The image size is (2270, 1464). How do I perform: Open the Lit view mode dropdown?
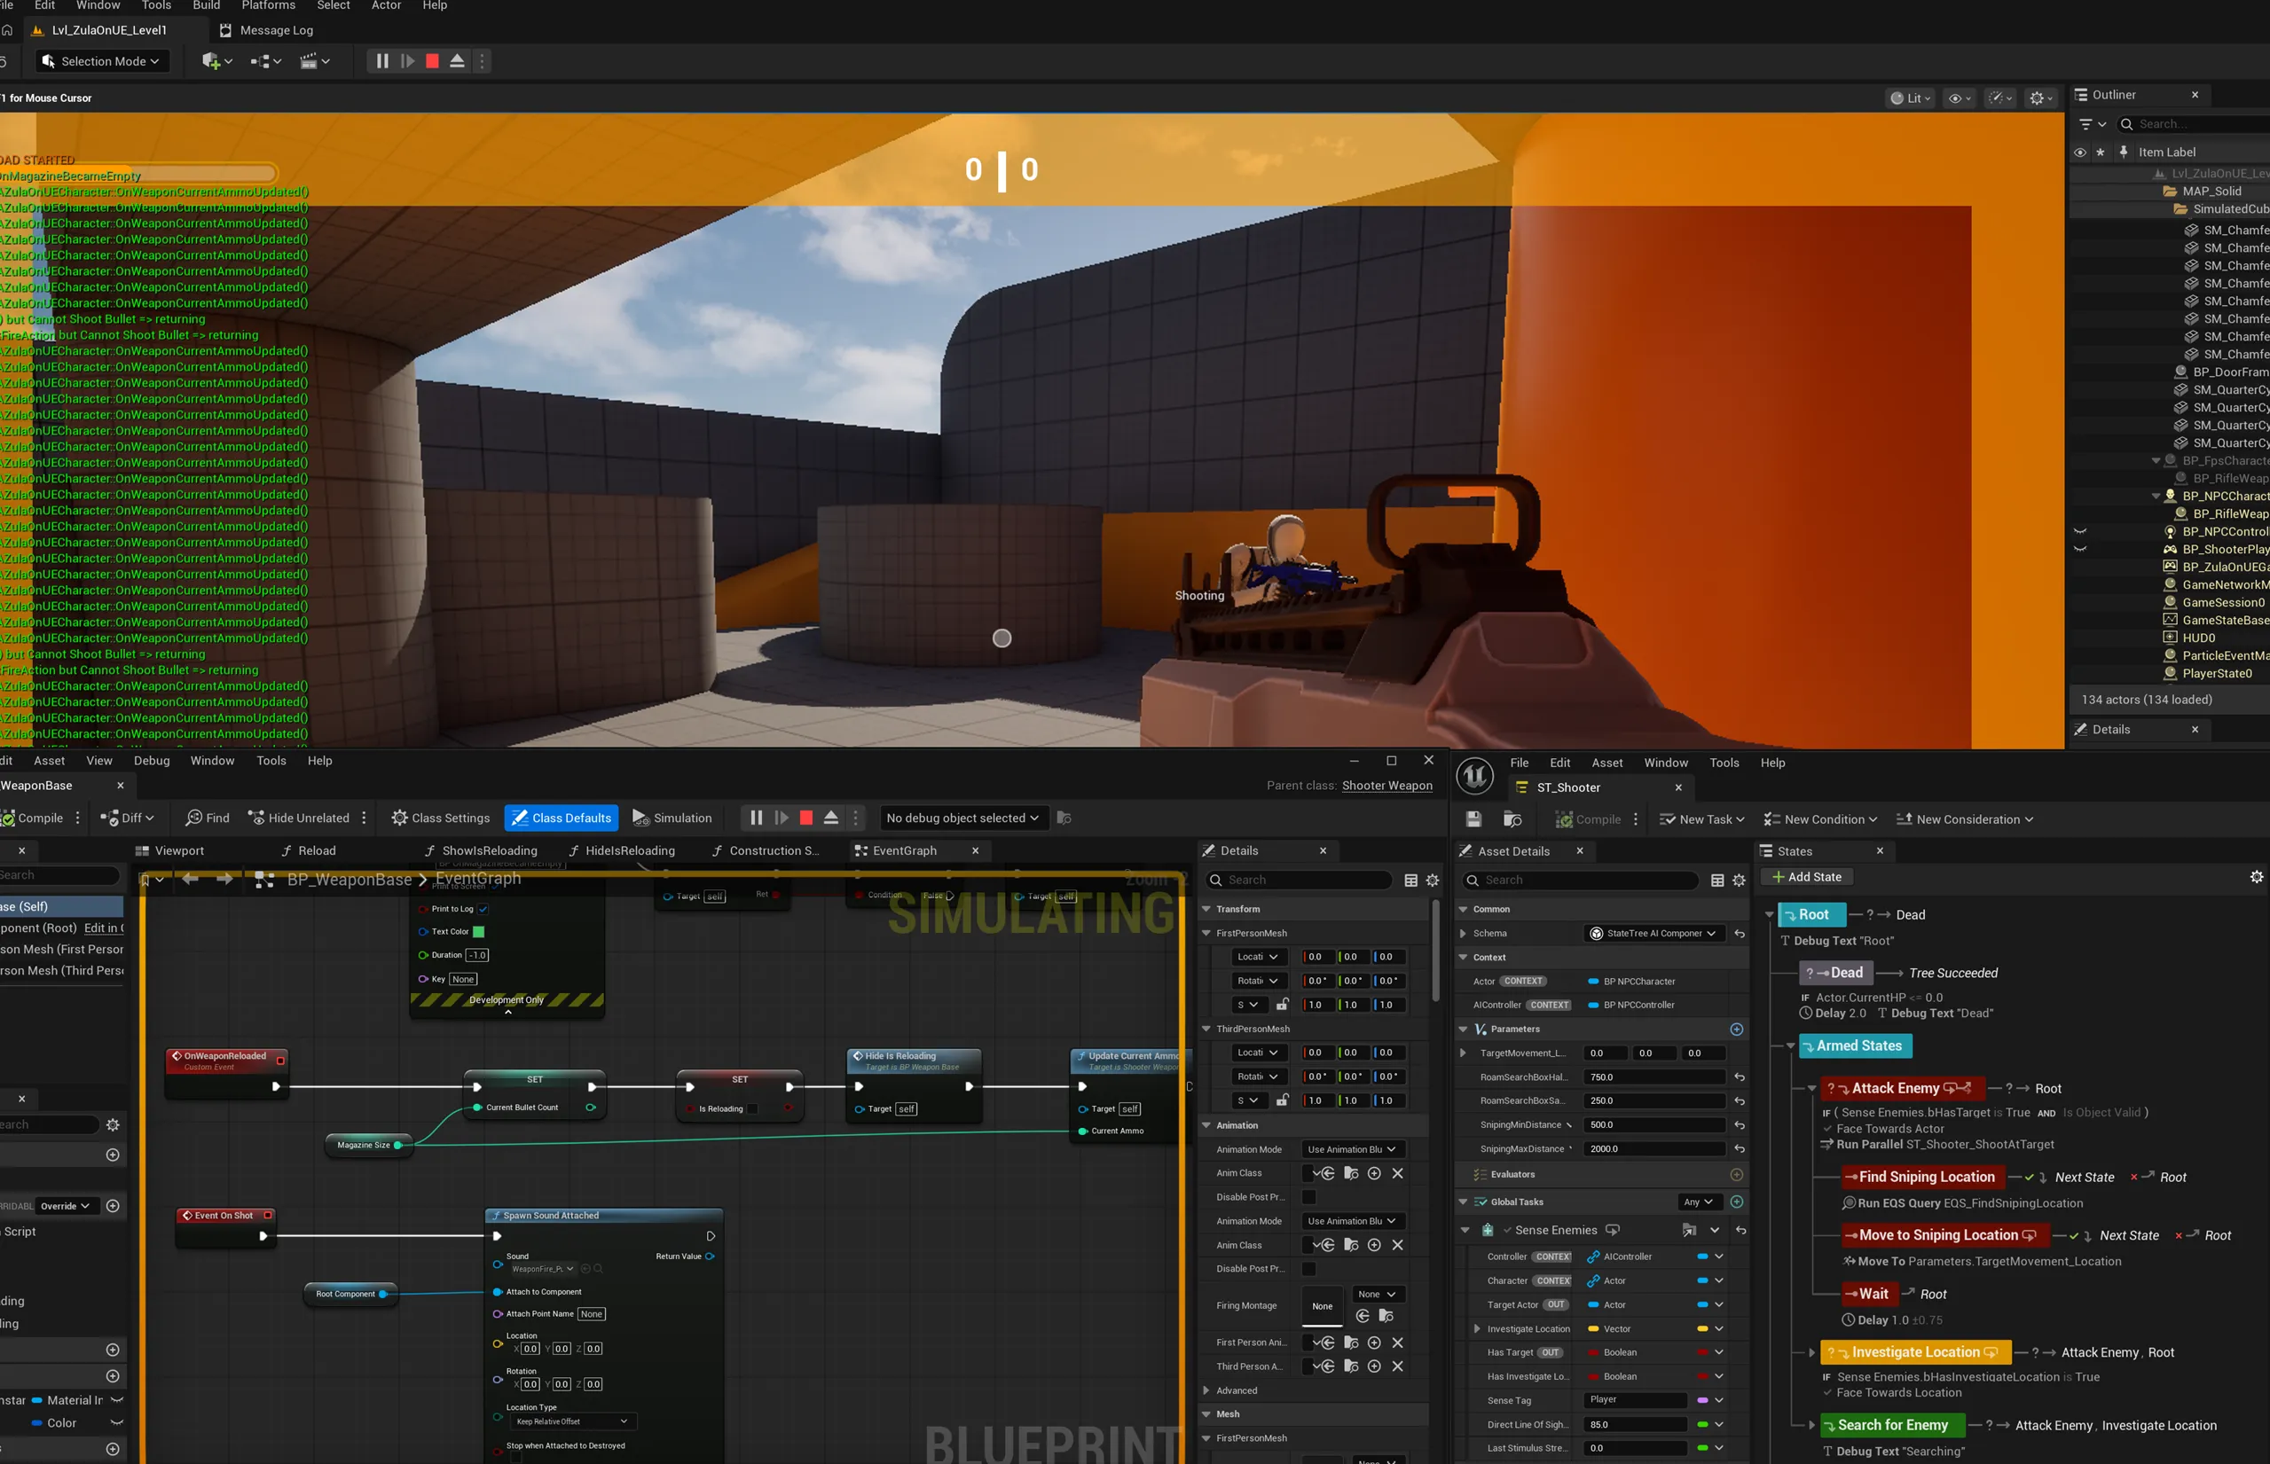click(x=1911, y=98)
